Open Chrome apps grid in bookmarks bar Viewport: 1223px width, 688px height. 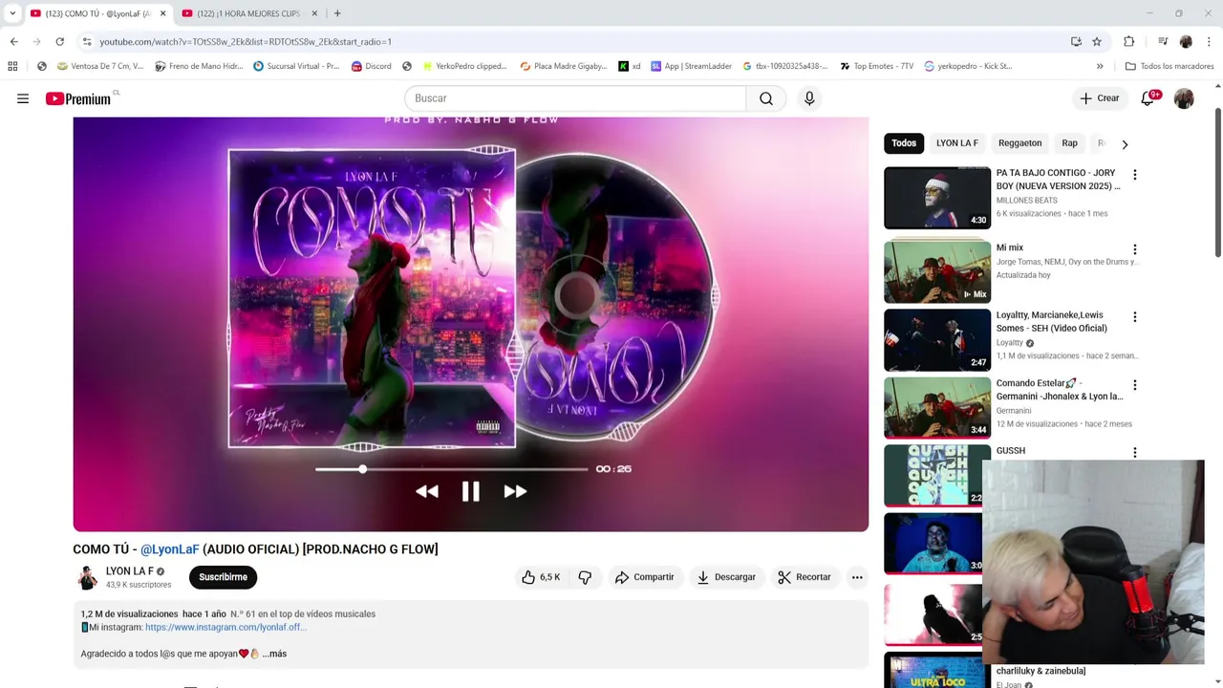click(x=12, y=66)
